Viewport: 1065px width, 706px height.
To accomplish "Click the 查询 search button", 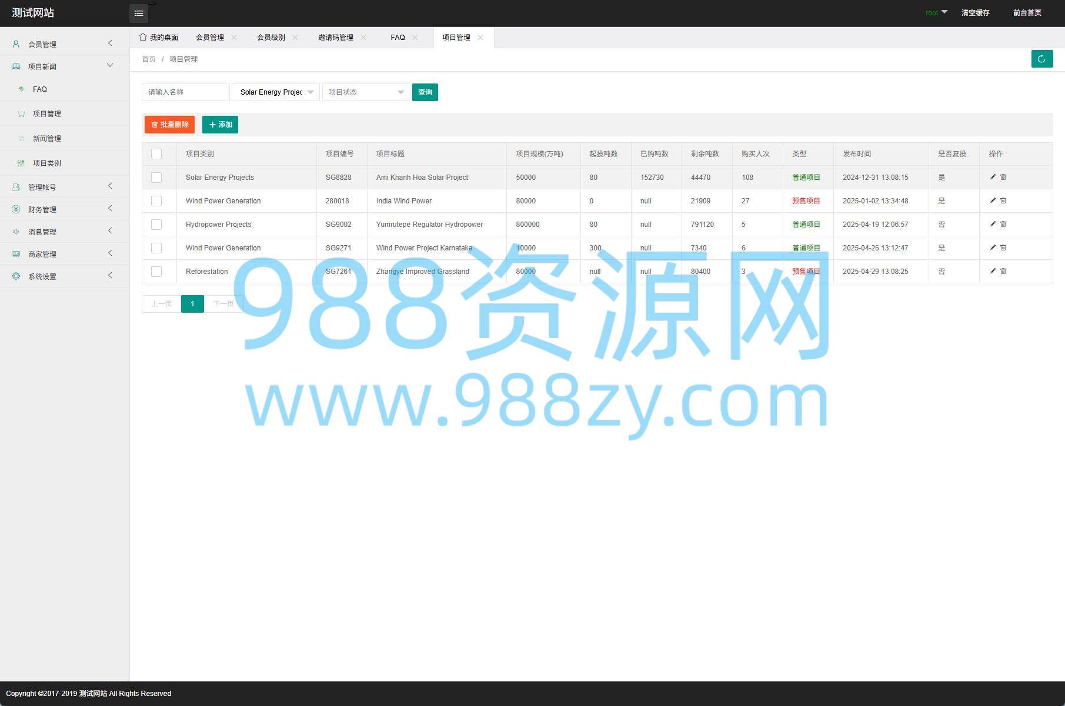I will [425, 92].
